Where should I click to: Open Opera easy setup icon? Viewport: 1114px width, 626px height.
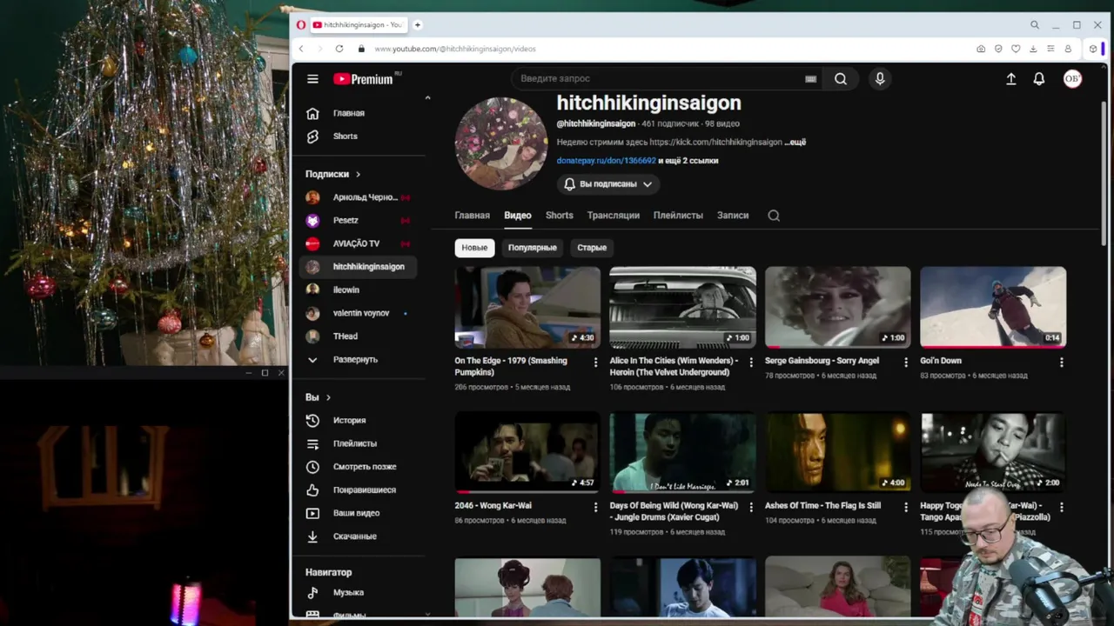pos(1050,49)
